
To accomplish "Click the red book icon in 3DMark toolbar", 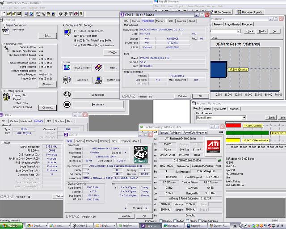I will [x=76, y=14].
